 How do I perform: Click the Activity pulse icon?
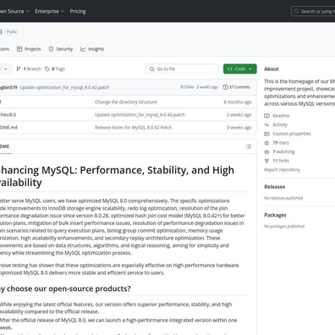266,124
